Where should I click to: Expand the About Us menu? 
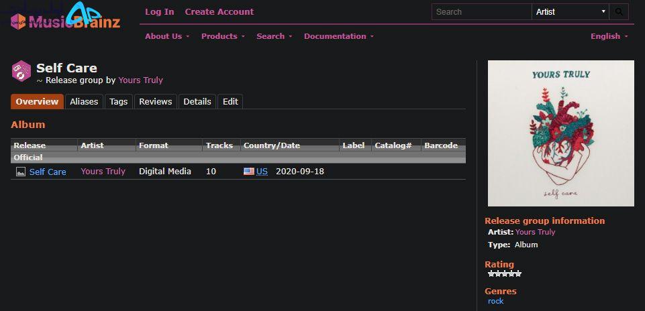pyautogui.click(x=167, y=36)
